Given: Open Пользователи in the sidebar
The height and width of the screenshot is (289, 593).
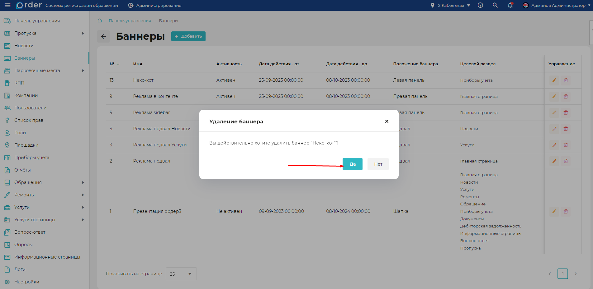Looking at the screenshot, I should click(x=30, y=108).
